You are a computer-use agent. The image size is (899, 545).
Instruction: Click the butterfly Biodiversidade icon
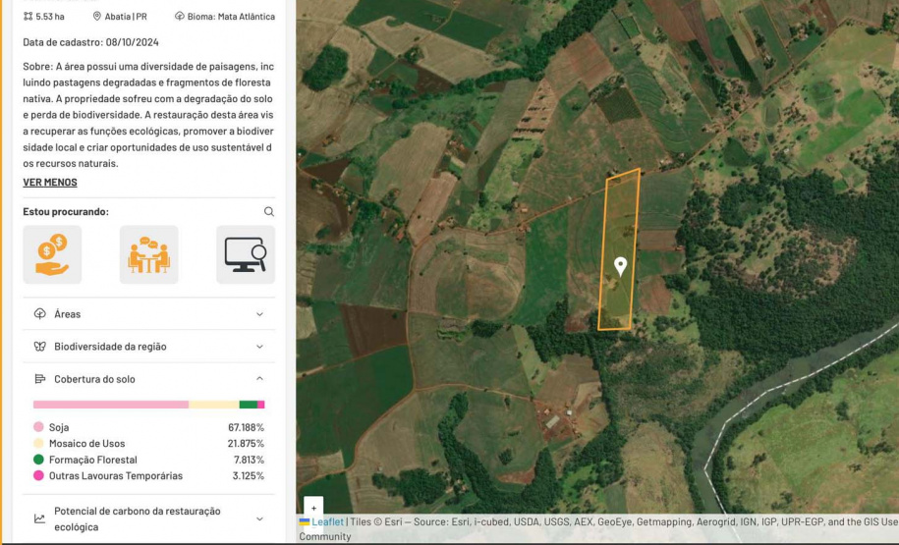[40, 347]
